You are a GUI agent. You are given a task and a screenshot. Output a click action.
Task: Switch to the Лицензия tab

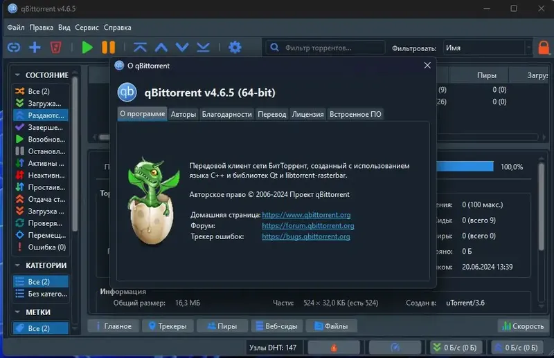click(x=307, y=114)
